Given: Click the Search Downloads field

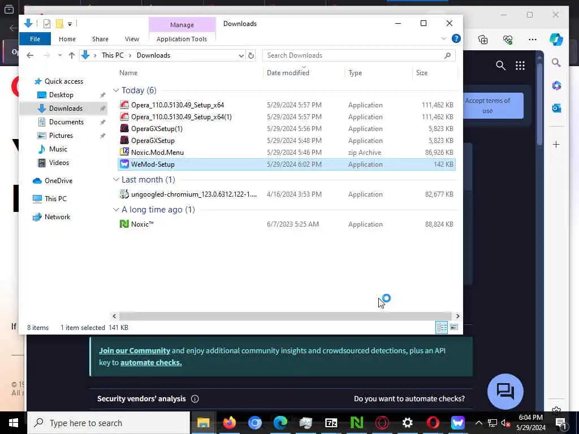Looking at the screenshot, I should 358,55.
